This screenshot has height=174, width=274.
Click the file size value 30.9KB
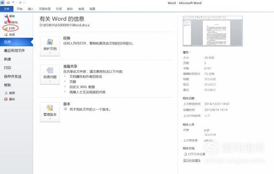pos(209,58)
